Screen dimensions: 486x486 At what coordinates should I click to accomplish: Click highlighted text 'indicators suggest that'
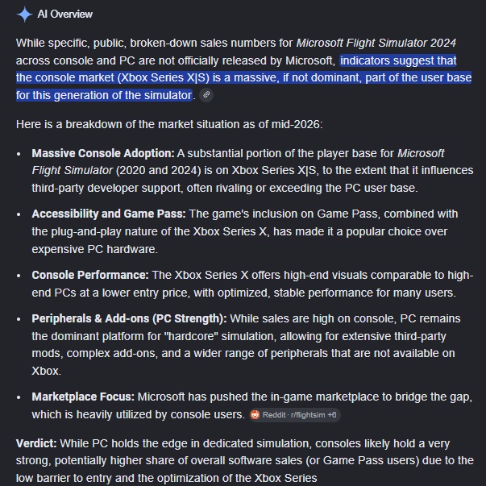398,60
